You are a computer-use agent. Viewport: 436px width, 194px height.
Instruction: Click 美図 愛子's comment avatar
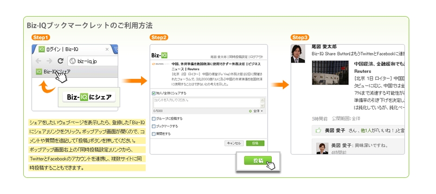click(x=322, y=149)
